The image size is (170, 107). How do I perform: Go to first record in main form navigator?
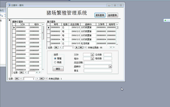(x=17, y=78)
